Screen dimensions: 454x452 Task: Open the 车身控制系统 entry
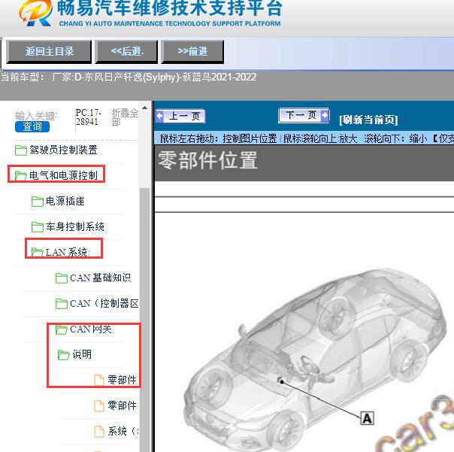click(x=75, y=226)
